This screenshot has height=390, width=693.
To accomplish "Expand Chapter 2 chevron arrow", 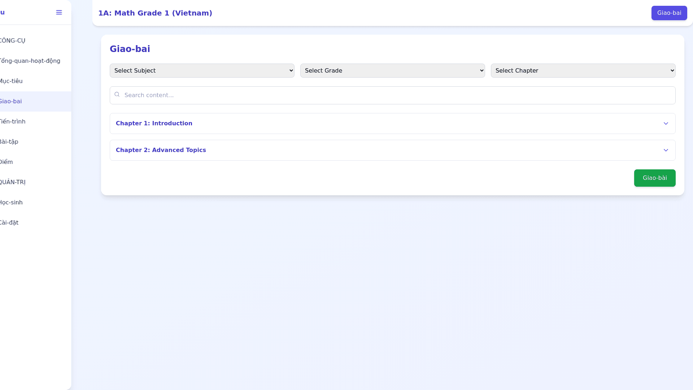I will click(666, 150).
